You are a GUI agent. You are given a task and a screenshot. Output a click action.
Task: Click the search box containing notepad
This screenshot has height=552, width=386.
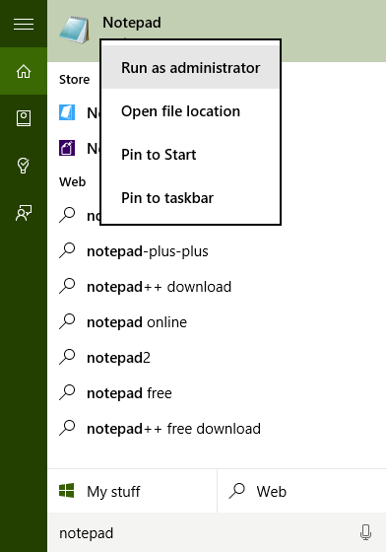[x=217, y=532]
